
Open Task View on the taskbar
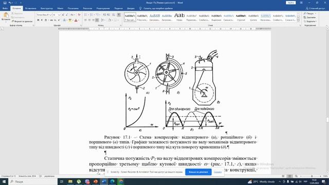coord(62,181)
